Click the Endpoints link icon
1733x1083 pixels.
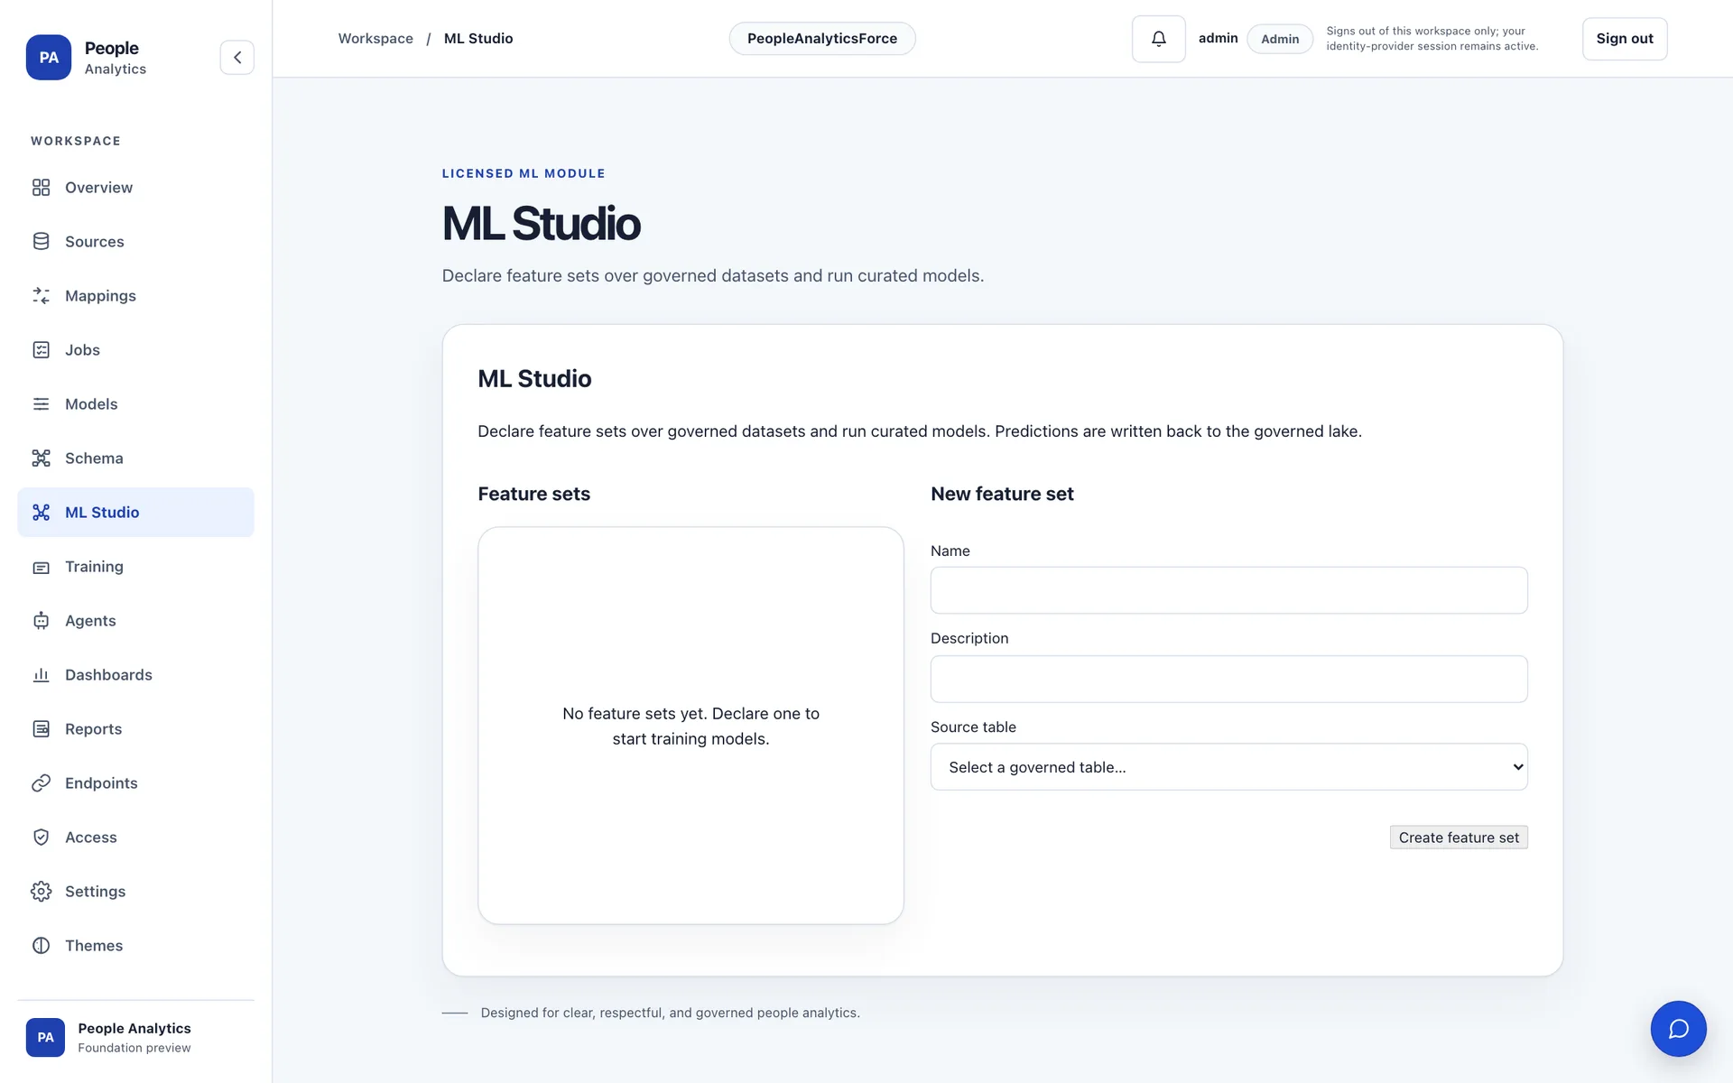(x=41, y=782)
